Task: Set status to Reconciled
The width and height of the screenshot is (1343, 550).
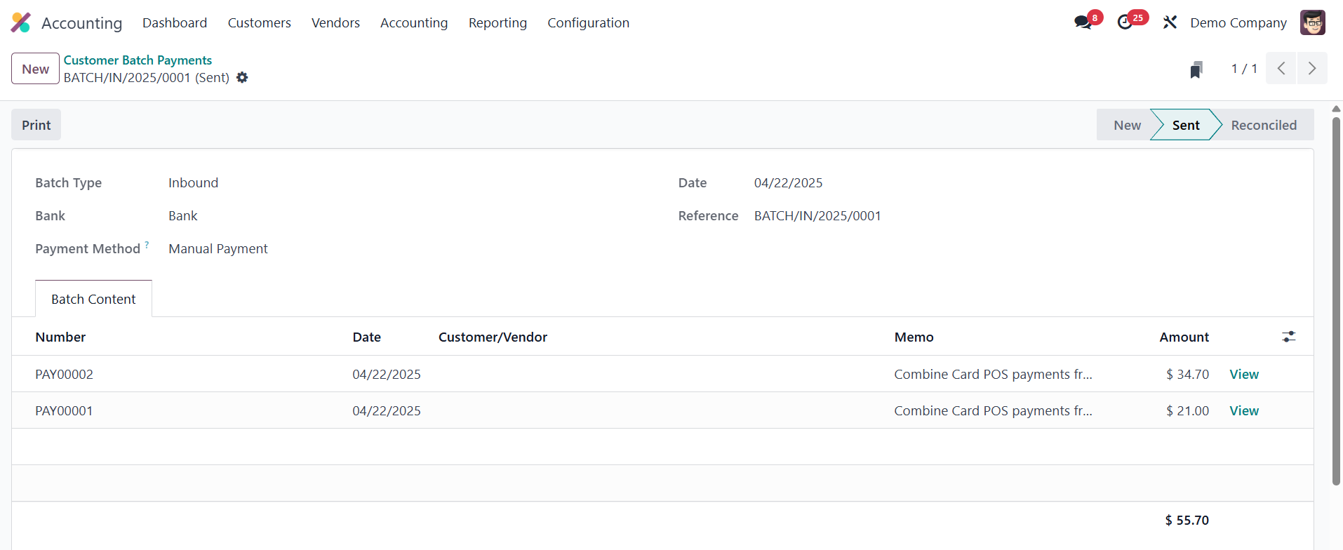Action: (1263, 125)
